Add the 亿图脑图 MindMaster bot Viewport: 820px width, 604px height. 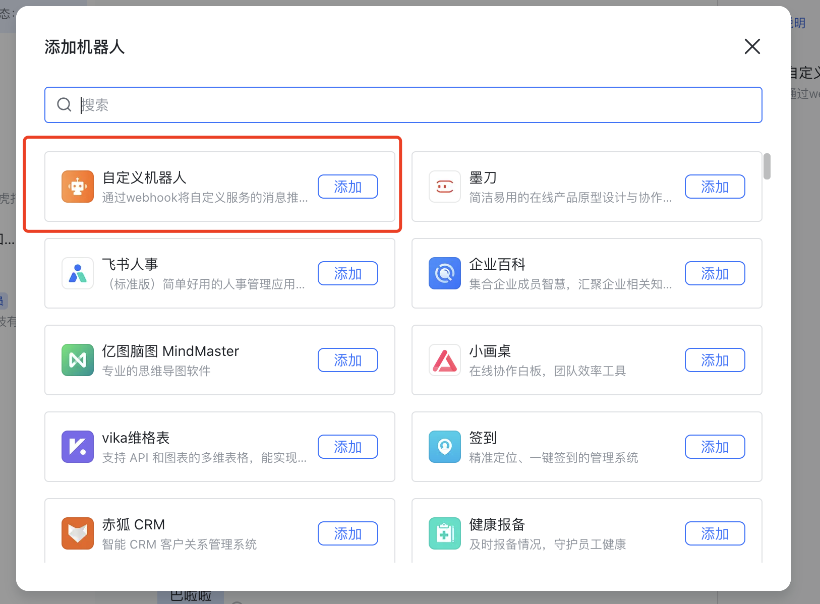[348, 360]
